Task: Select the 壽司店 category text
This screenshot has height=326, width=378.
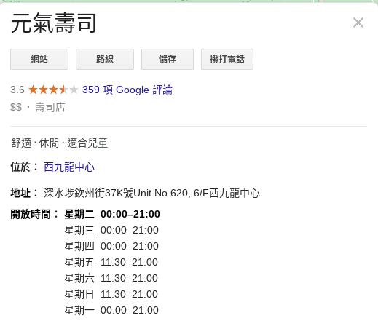Action: 50,107
